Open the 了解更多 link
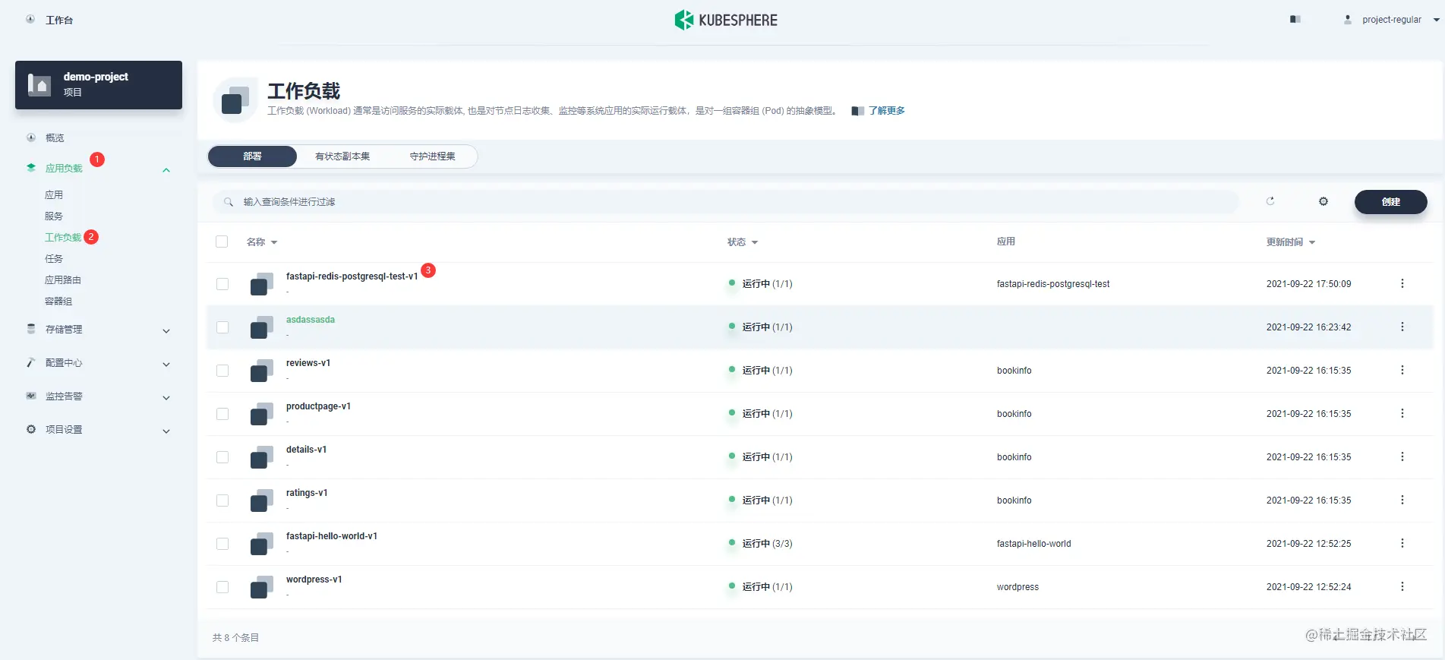 point(886,111)
